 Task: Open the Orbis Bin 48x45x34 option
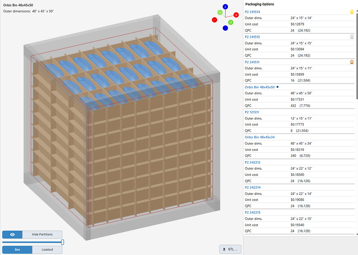[x=259, y=137]
